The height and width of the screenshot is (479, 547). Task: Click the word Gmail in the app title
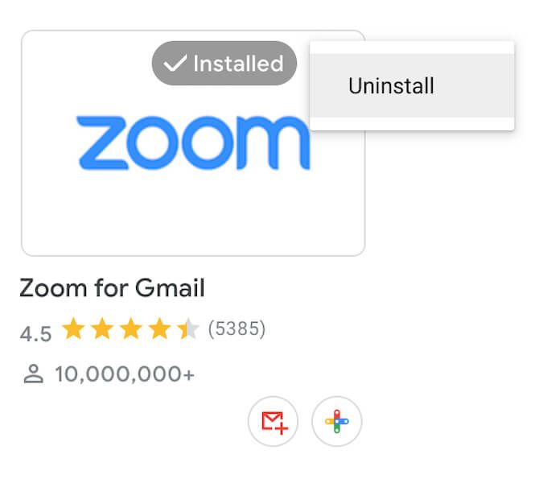click(x=170, y=288)
